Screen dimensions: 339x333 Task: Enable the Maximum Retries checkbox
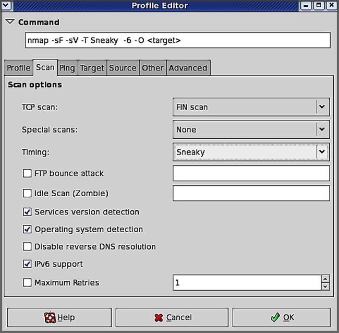pos(27,282)
